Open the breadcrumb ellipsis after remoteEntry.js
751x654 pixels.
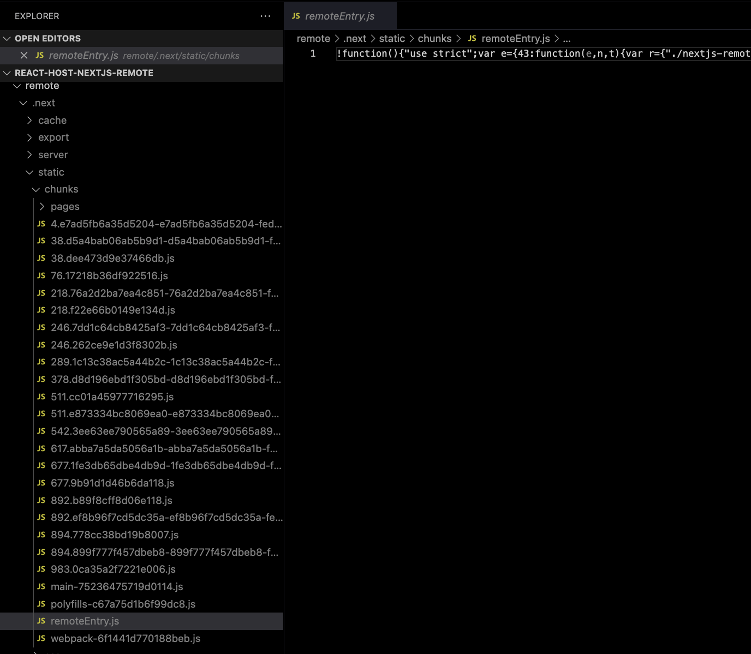(567, 38)
